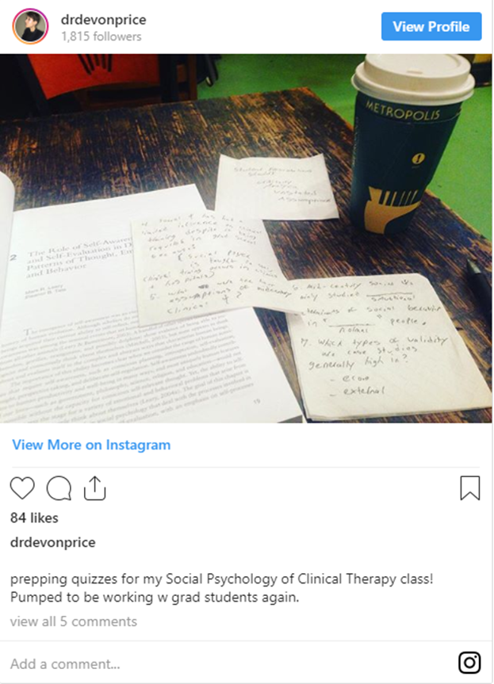Click the 84 likes count
Viewport: 494px width, 684px height.
point(34,518)
